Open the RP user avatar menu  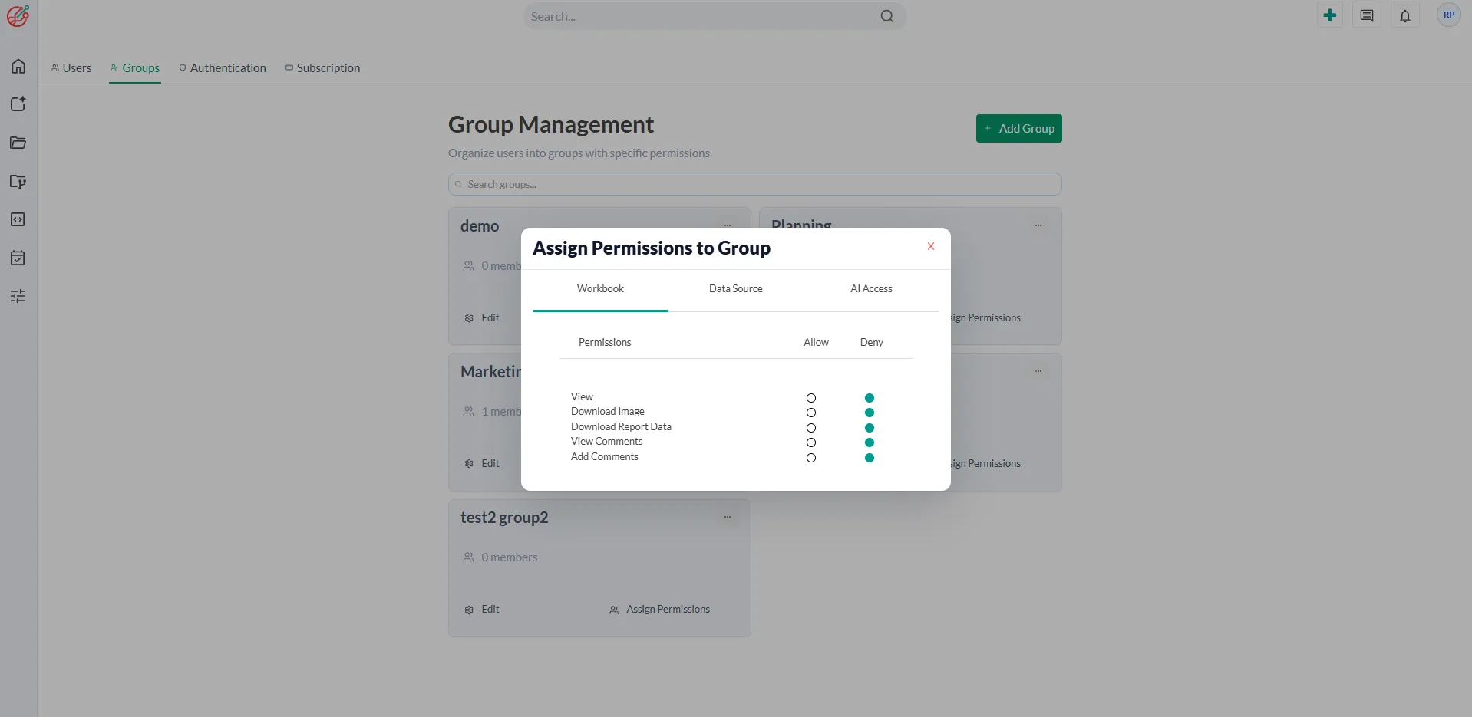point(1449,15)
